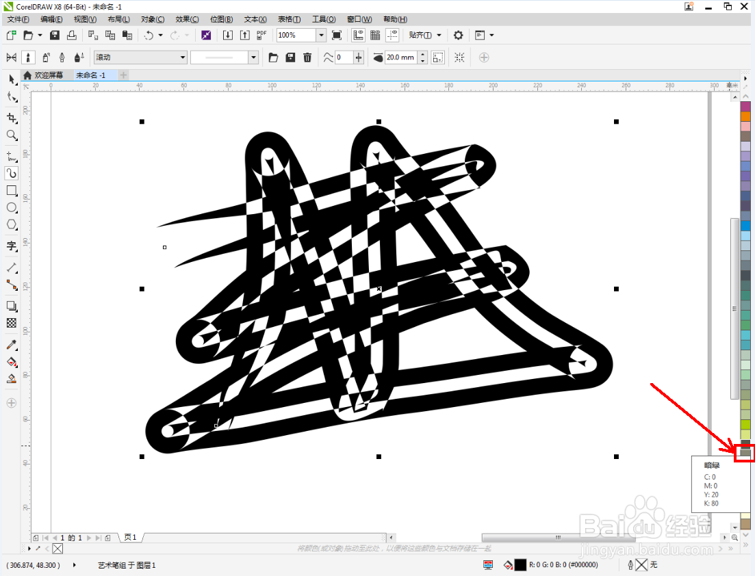This screenshot has height=576, width=755.
Task: Select the Rectangle tool
Action: [12, 191]
